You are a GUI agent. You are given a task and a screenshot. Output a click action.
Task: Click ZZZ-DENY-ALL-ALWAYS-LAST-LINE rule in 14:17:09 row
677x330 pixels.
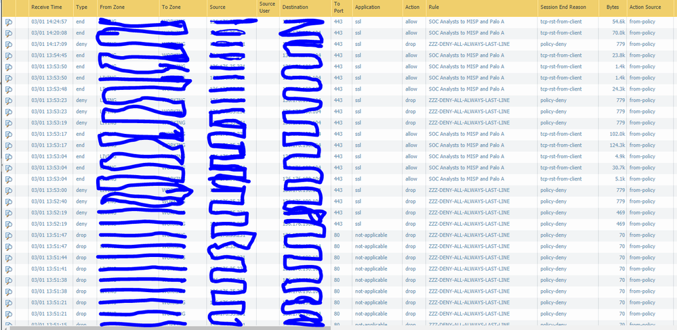point(469,44)
